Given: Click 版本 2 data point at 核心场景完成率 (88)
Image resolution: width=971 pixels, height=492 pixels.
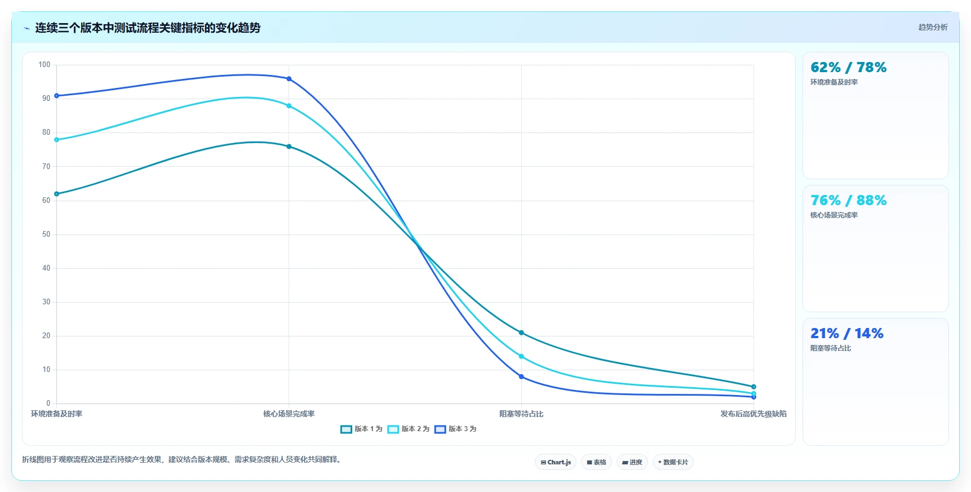Looking at the screenshot, I should (x=289, y=106).
